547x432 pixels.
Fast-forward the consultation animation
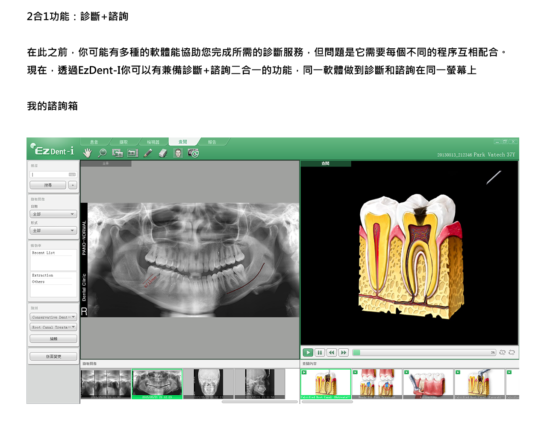344,352
